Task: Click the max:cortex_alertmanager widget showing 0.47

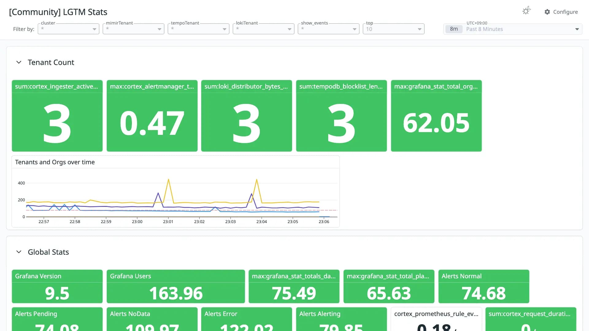Action: 152,116
